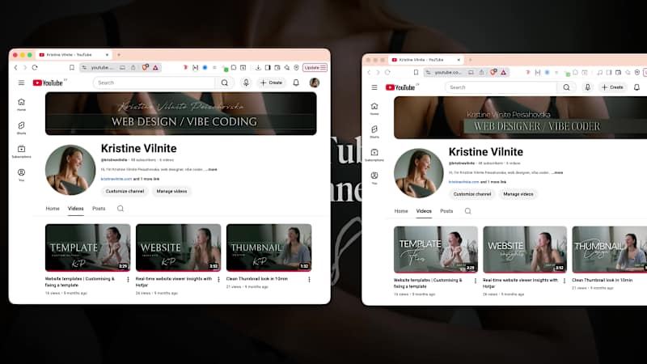
Task: Switch to Posts tab in right window
Action: tap(446, 211)
